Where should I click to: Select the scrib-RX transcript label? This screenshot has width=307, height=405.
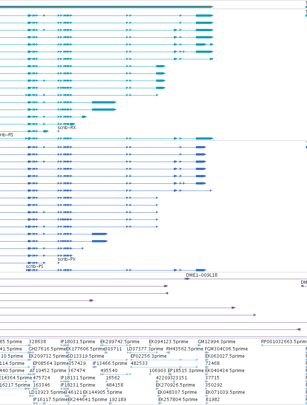click(67, 128)
